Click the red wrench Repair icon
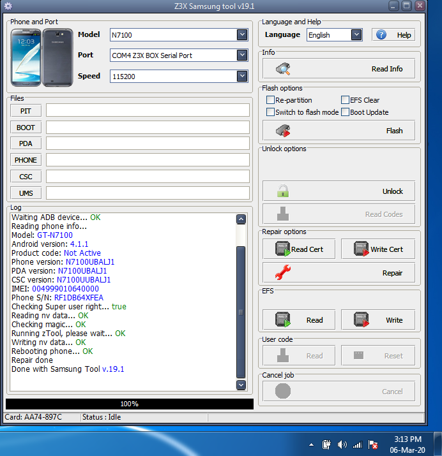Screen dimensions: 442x456 283,272
